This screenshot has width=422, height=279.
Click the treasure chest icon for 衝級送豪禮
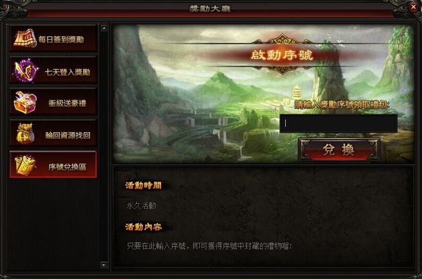[25, 103]
